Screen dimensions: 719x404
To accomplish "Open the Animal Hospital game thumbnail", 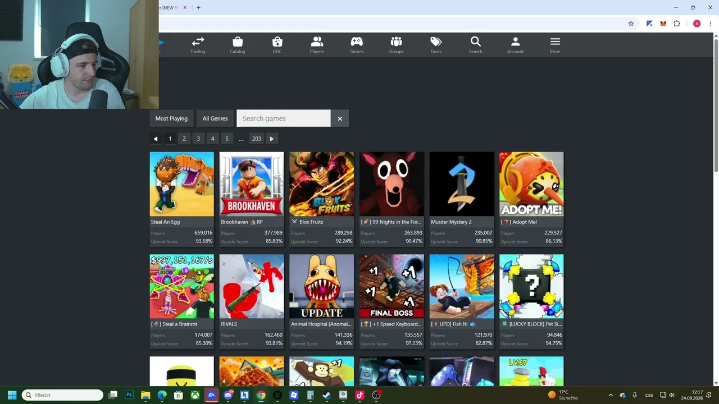I will point(322,287).
